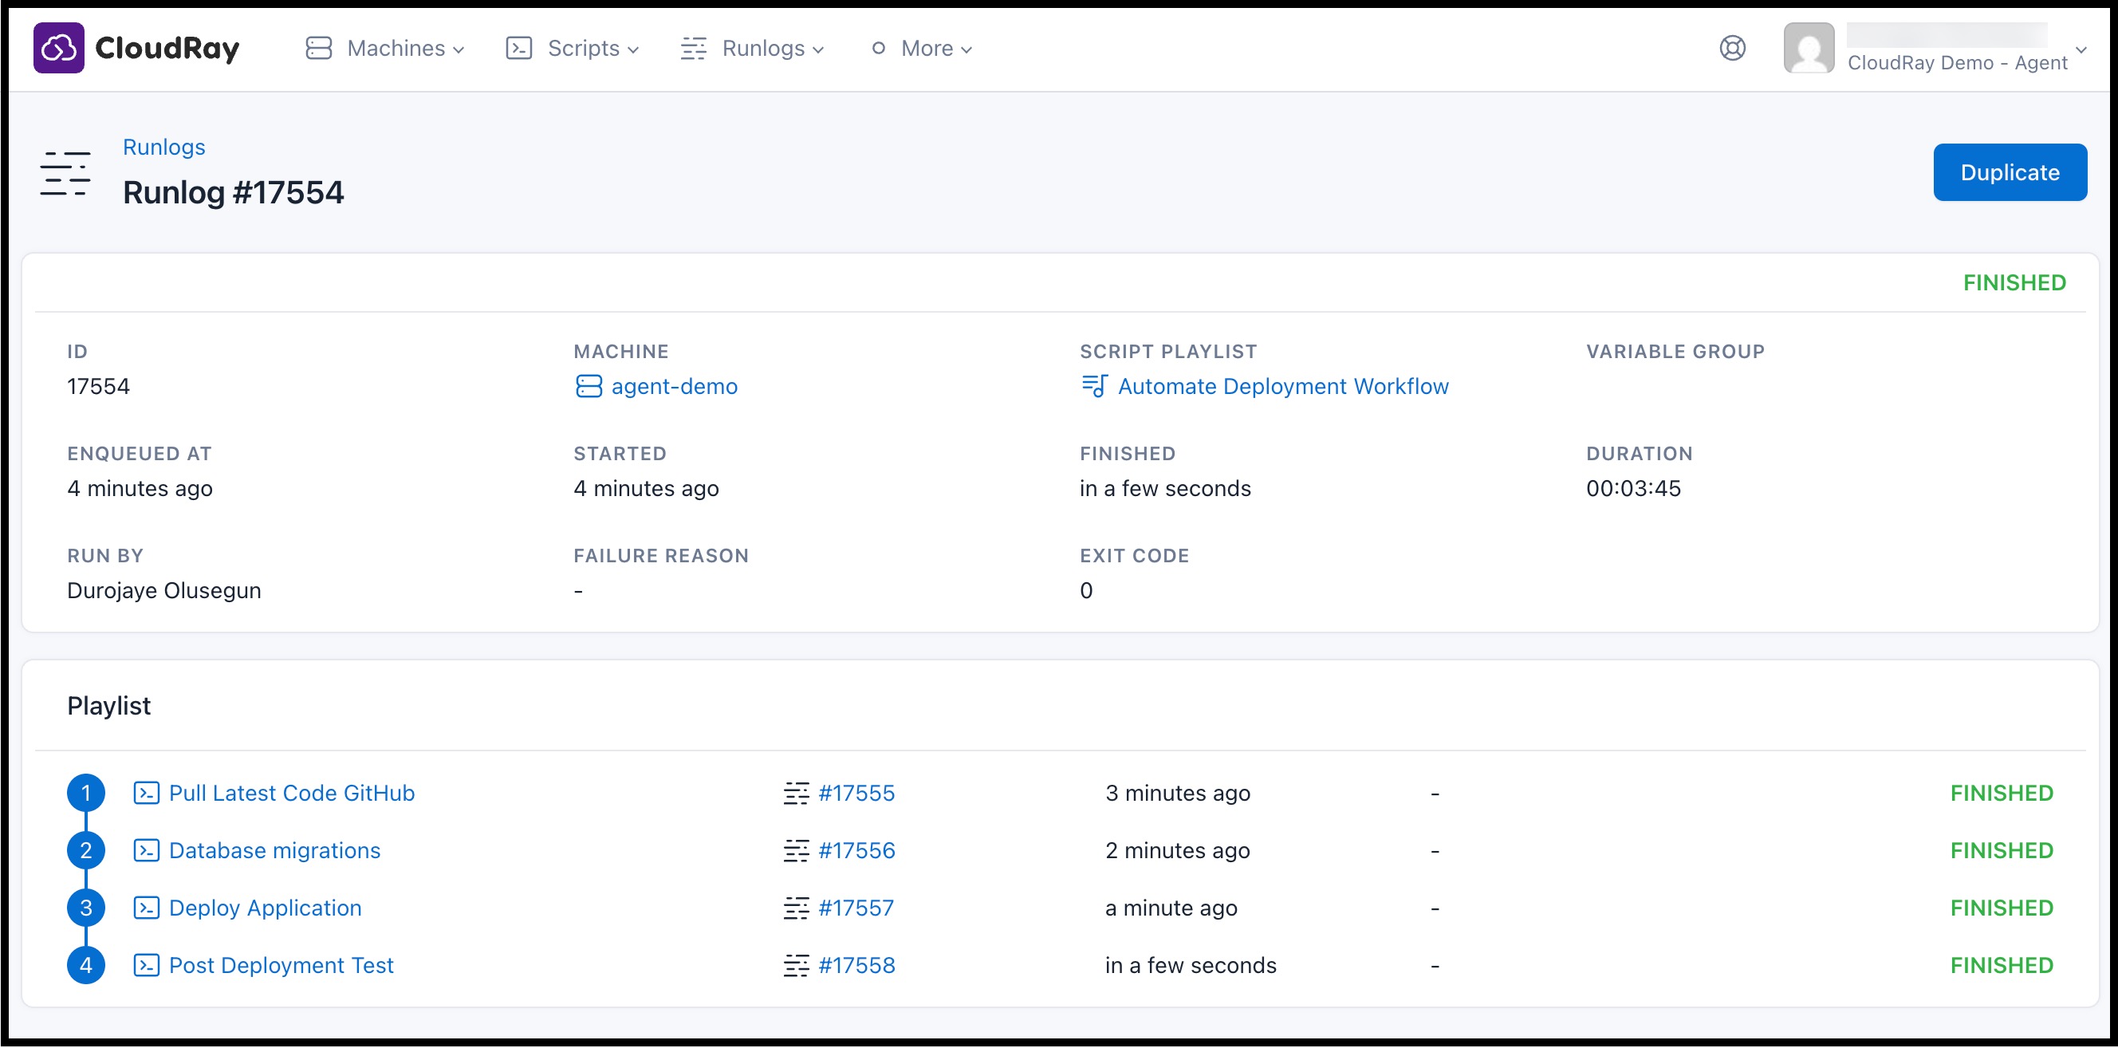Click the CloudRay logo icon
The height and width of the screenshot is (1048, 2118).
pos(58,48)
